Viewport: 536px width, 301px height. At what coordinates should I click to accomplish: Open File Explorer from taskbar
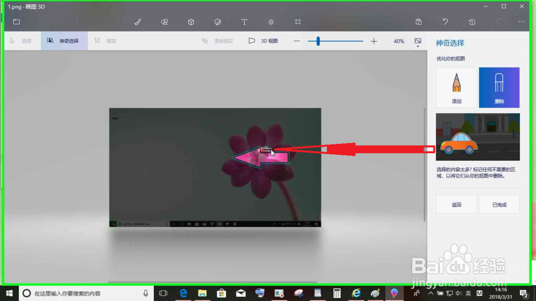[x=203, y=293]
